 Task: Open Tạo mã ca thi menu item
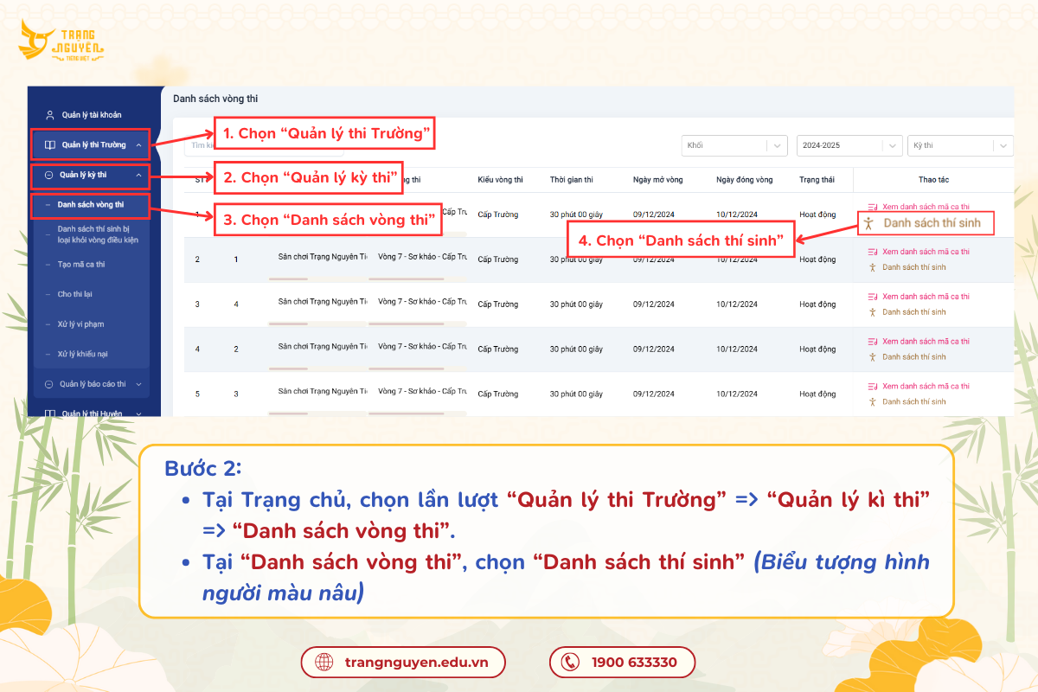point(81,265)
